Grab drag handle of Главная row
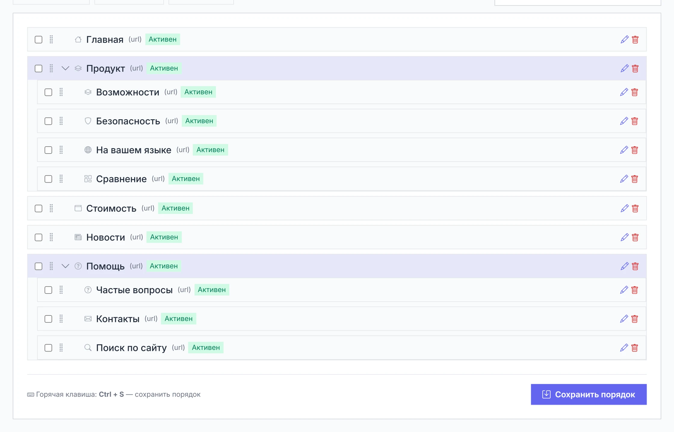This screenshot has height=432, width=674. [51, 39]
